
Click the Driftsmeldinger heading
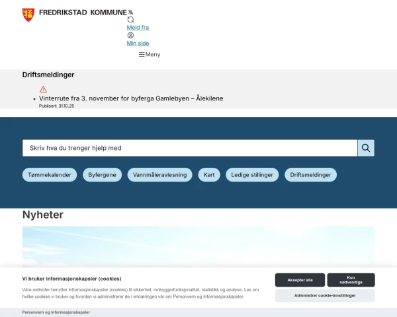click(x=48, y=75)
